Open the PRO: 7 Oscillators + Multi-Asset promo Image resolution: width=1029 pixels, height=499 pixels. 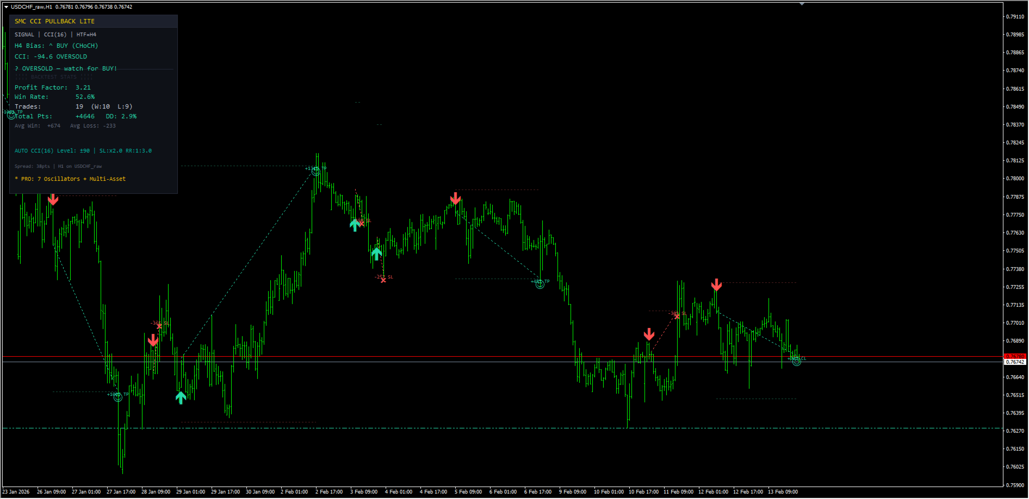[70, 179]
